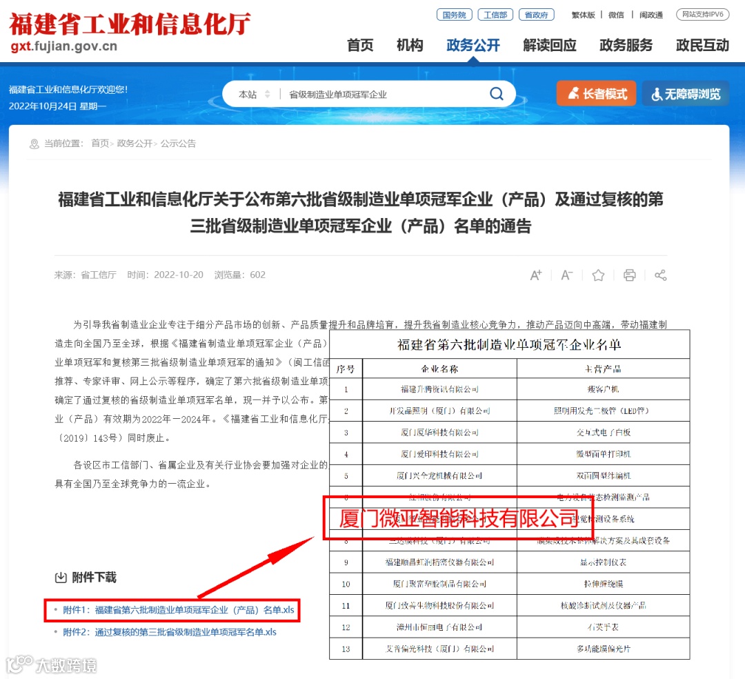Image resolution: width=745 pixels, height=679 pixels.
Task: Click the cell 厦门厦华科技有限公司
Action: [439, 433]
